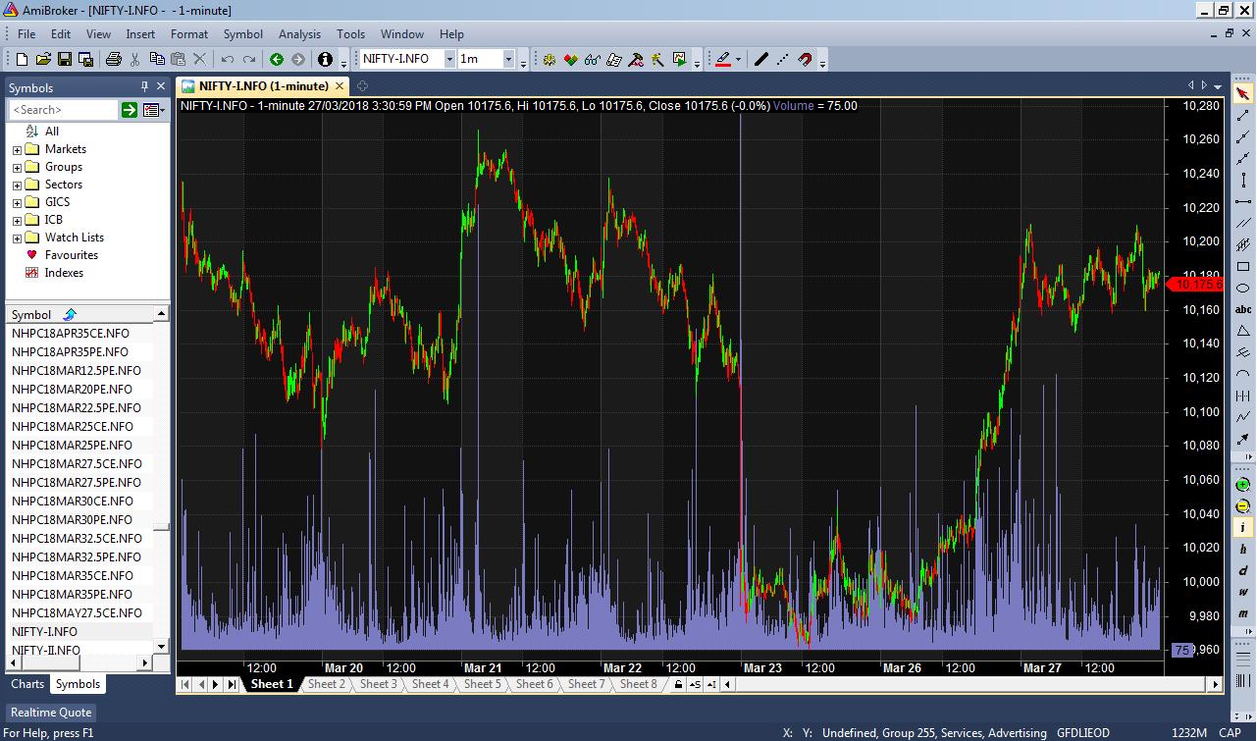Choose the dotted line style tool
1257x741 pixels.
click(782, 59)
